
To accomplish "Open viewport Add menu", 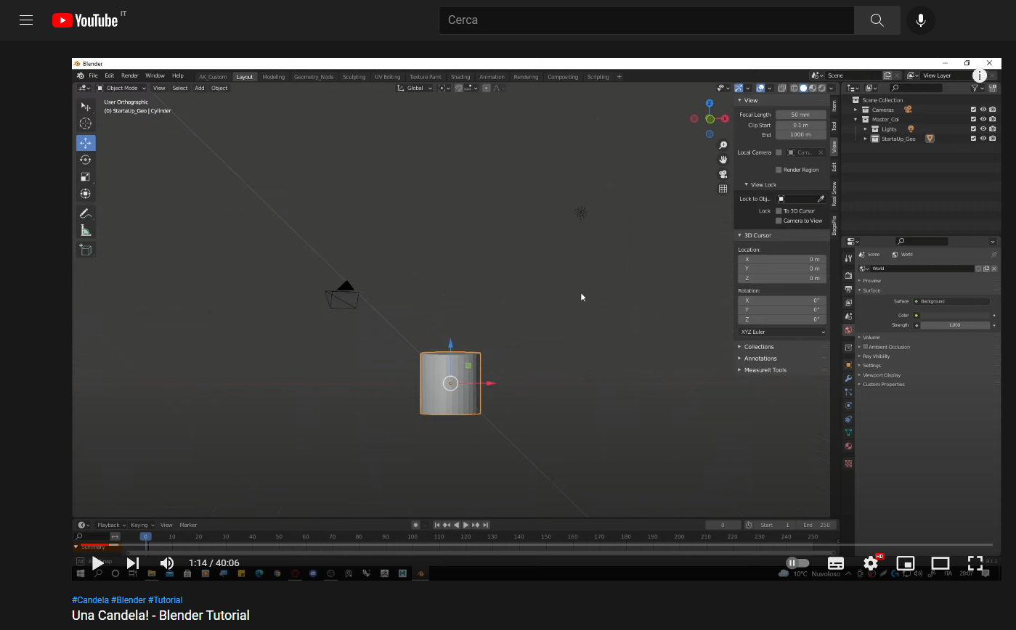I will [x=199, y=88].
